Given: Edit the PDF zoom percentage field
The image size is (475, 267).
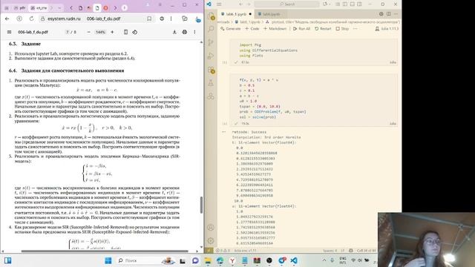Looking at the screenshot, I should click(x=100, y=32).
